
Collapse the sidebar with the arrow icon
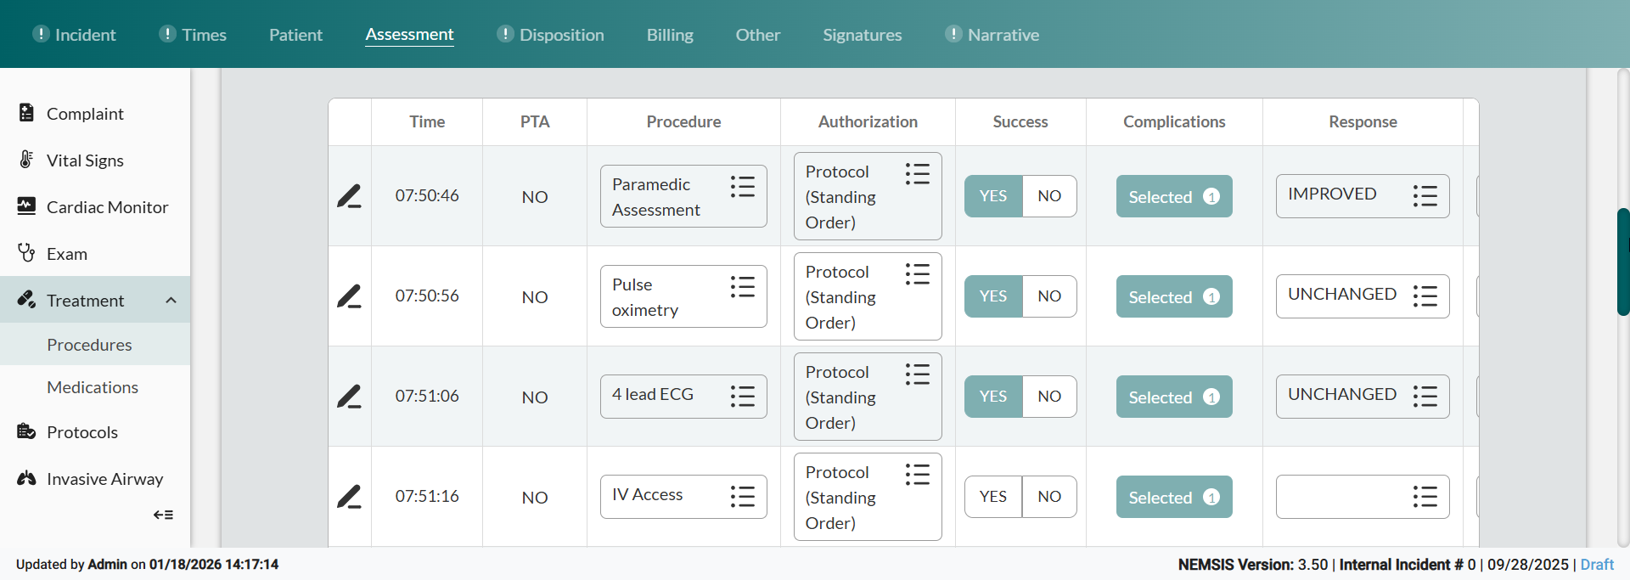click(163, 515)
